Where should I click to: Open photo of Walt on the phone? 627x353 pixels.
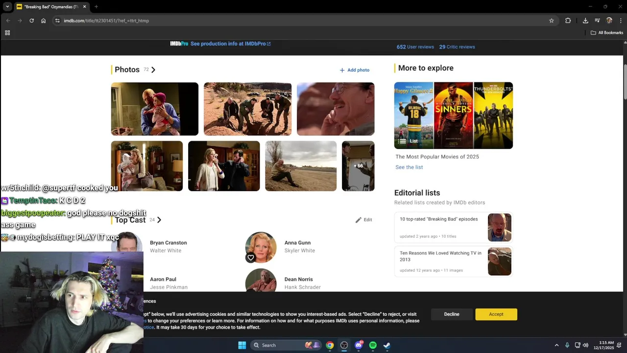[x=336, y=109]
